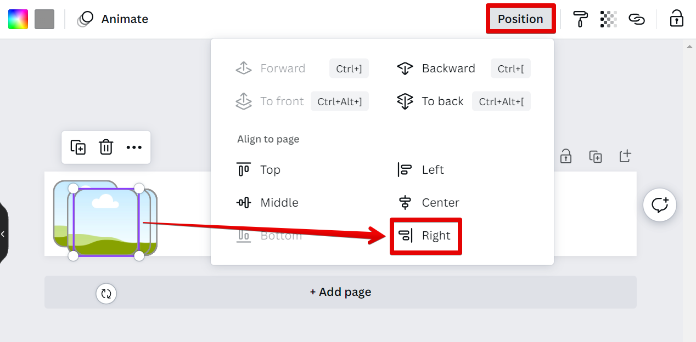Viewport: 696px width, 342px height.
Task: Duplicate the selected element via floating toolbar
Action: click(78, 147)
